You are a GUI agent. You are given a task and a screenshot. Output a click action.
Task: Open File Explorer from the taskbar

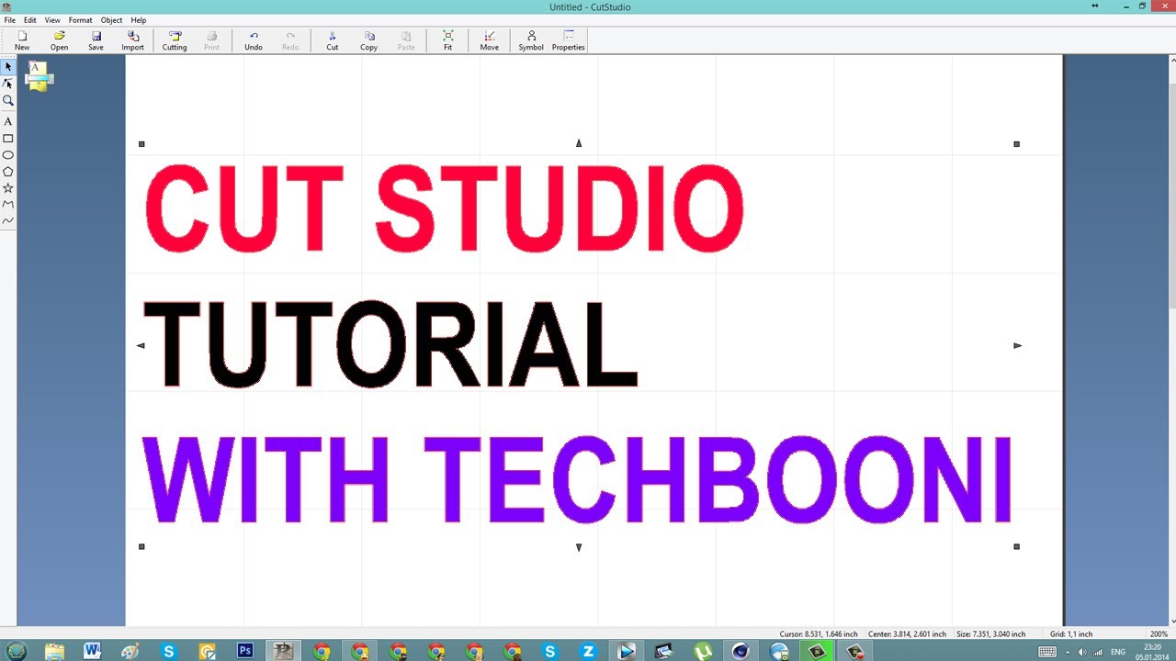(54, 651)
